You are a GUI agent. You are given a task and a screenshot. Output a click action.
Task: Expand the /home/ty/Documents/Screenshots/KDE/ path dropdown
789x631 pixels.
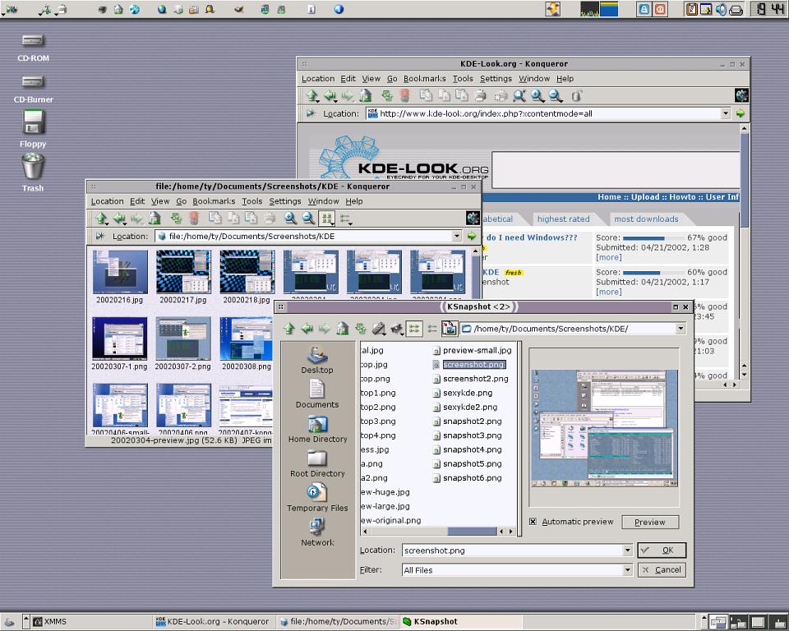(681, 329)
